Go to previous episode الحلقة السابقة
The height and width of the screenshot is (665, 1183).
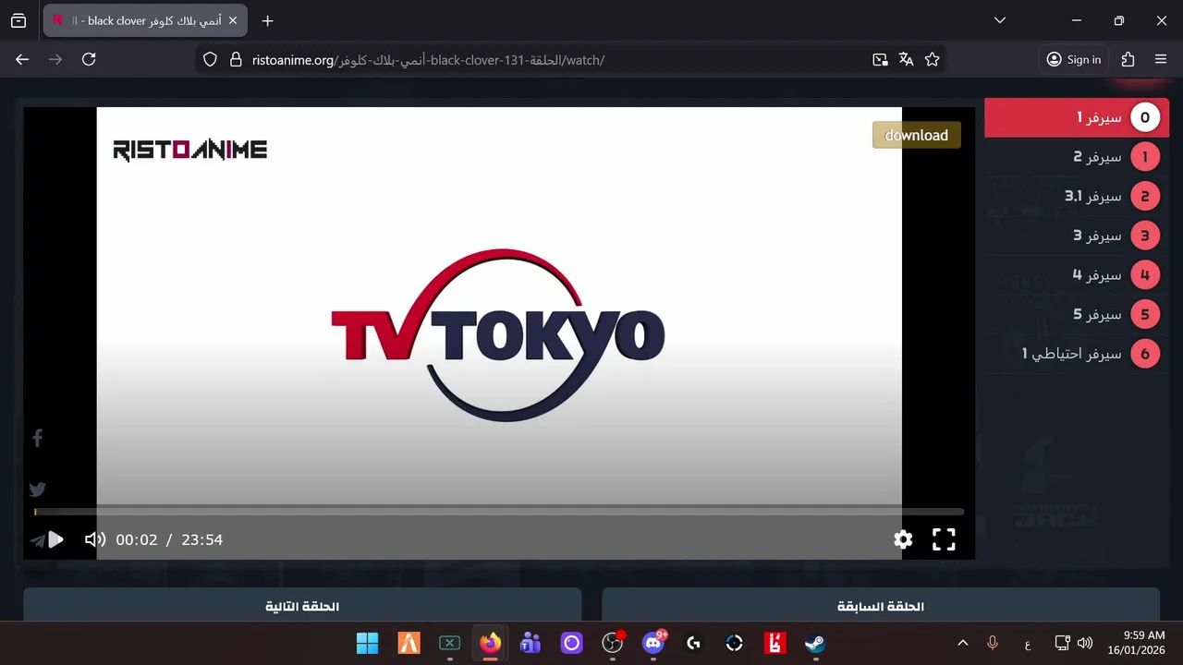click(x=881, y=606)
